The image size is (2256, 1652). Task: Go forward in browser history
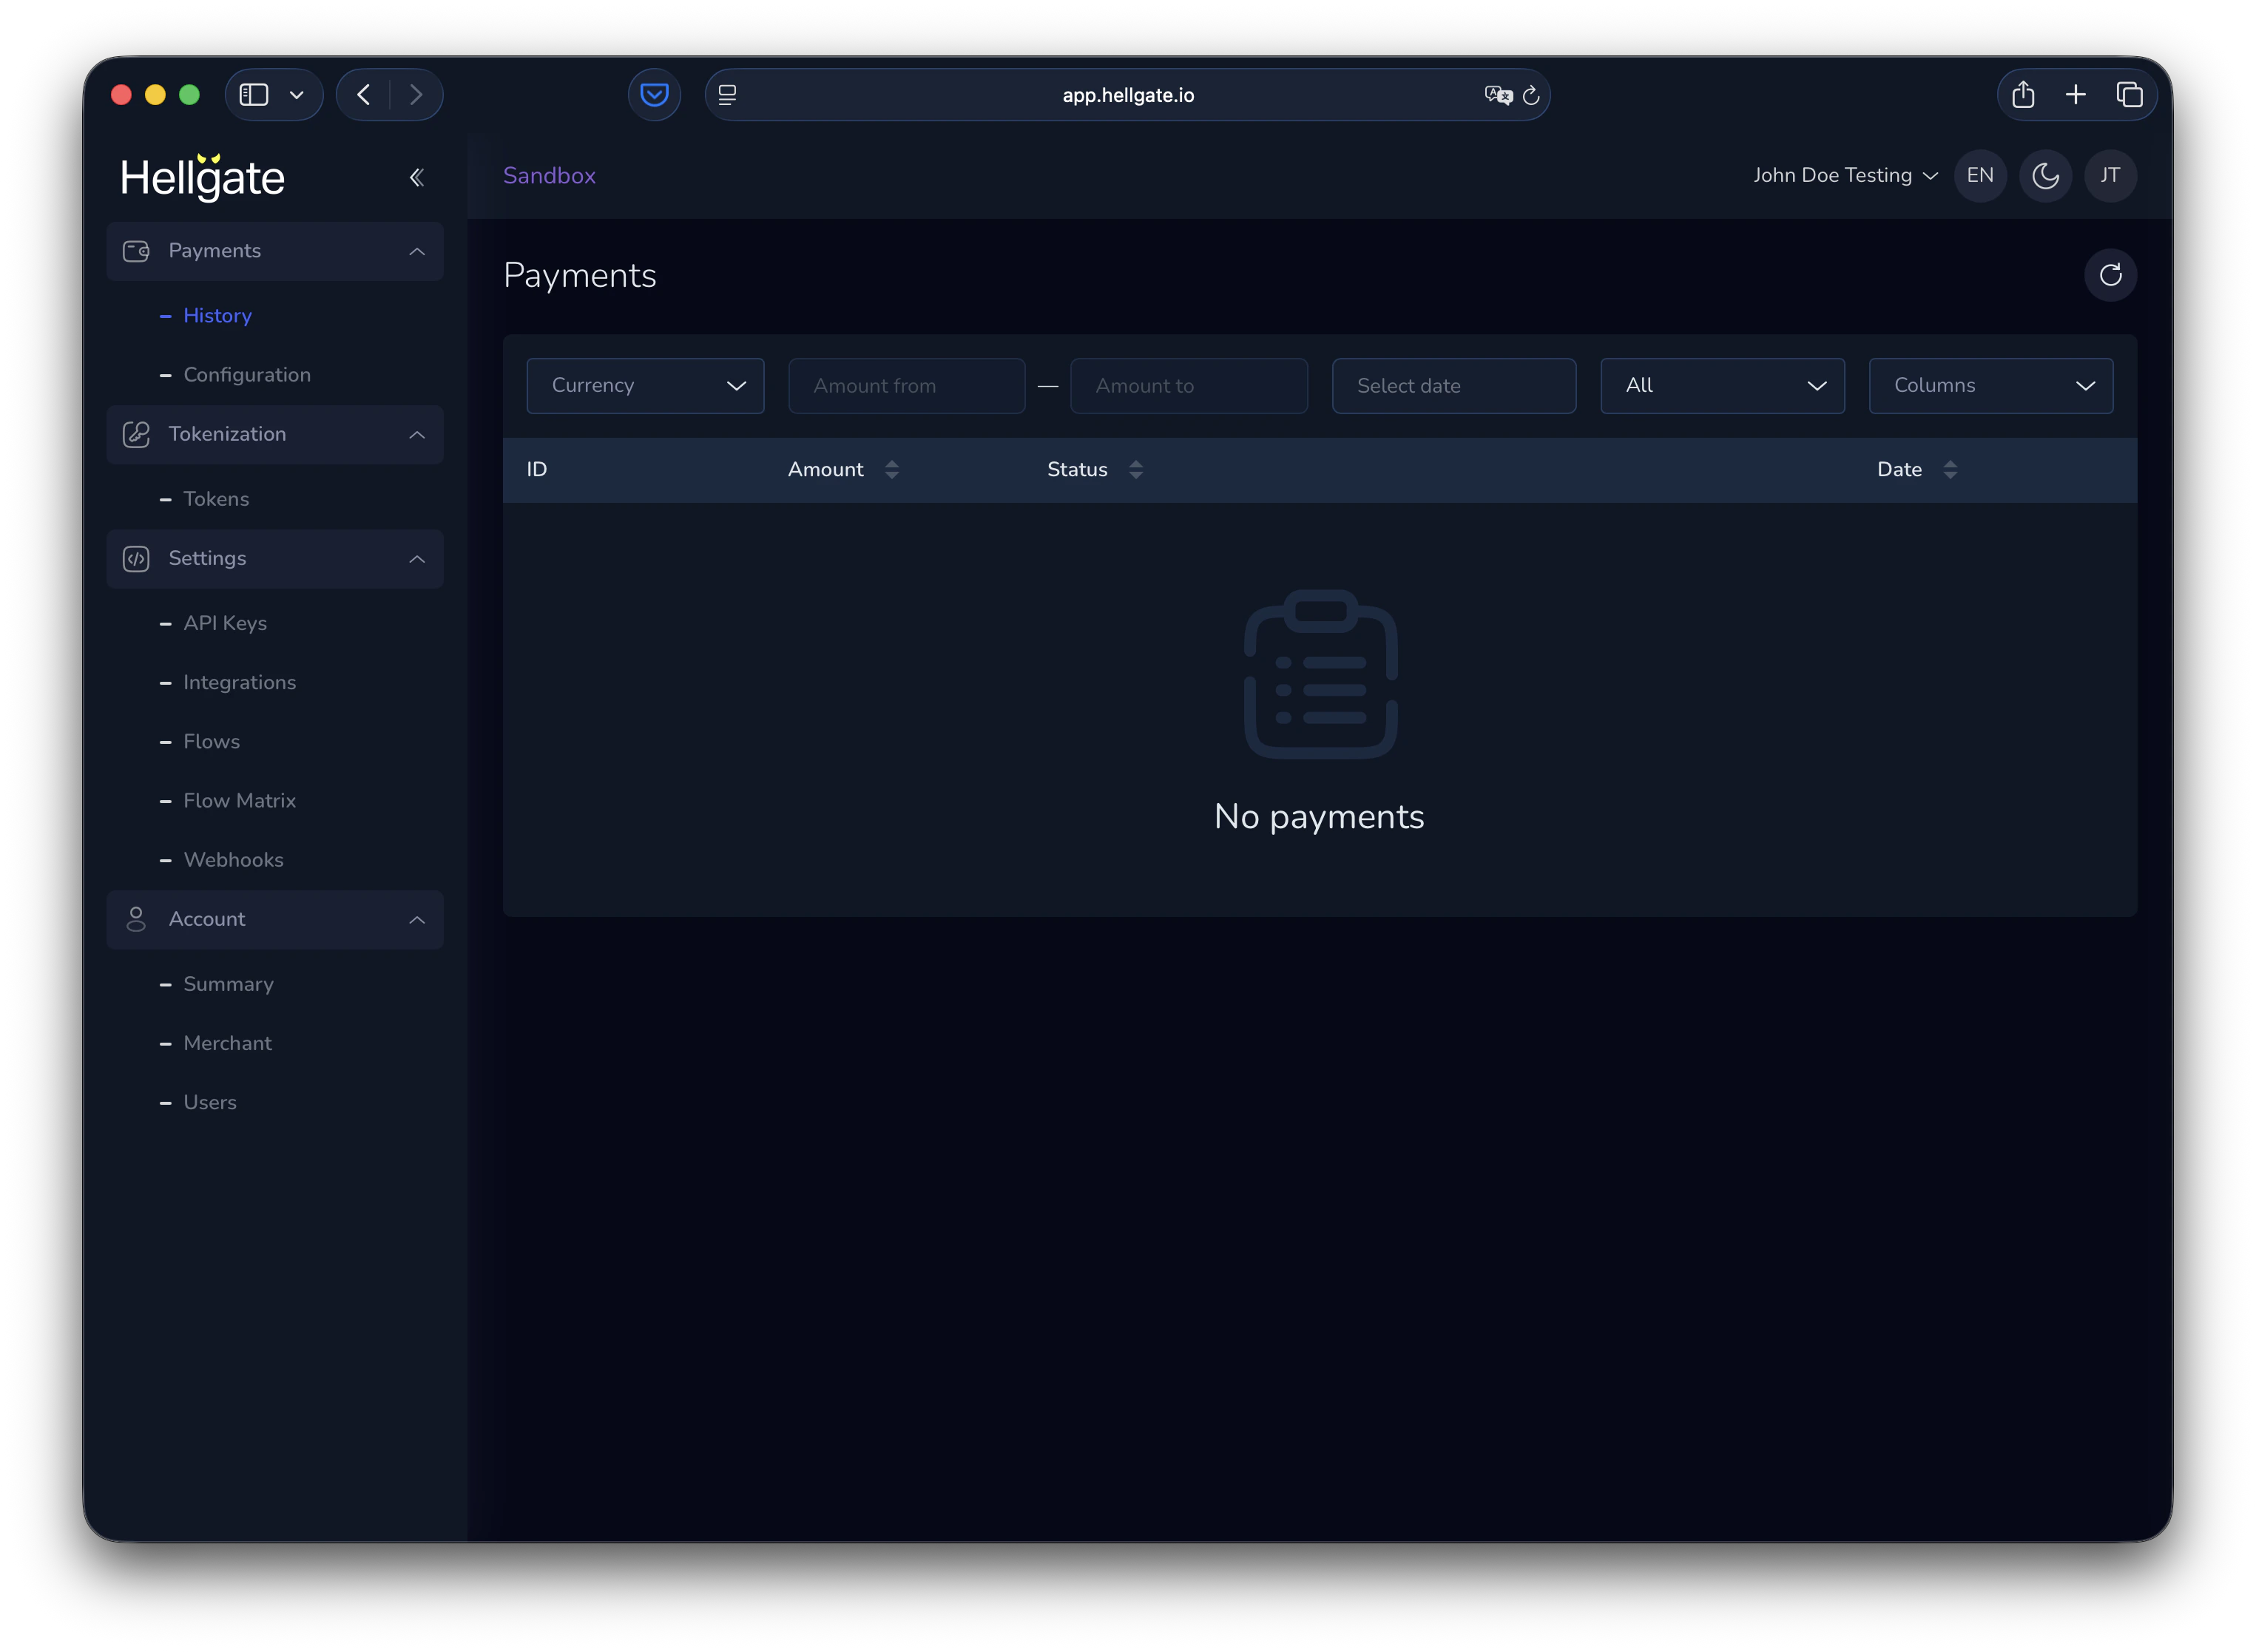click(416, 95)
